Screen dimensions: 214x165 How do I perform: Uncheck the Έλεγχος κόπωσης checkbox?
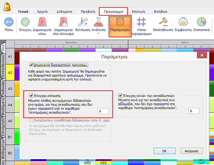31,95
